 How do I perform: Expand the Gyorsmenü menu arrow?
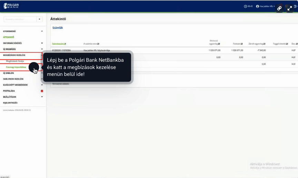(x=42, y=31)
